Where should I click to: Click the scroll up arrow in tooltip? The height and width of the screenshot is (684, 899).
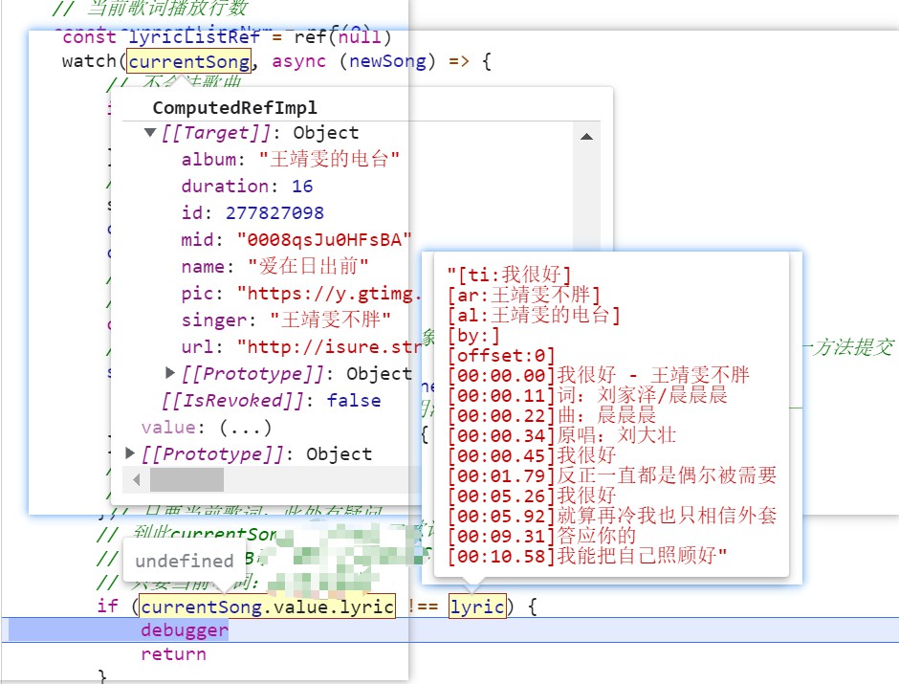coord(586,137)
